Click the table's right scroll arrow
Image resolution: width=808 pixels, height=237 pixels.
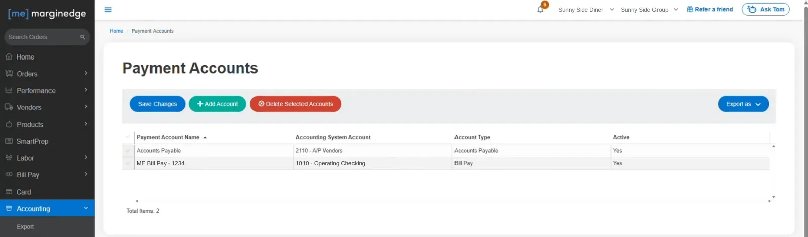click(x=769, y=201)
